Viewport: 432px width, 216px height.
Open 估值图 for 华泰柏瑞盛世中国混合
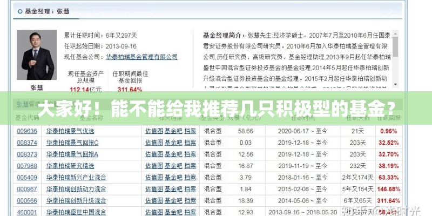point(154,212)
